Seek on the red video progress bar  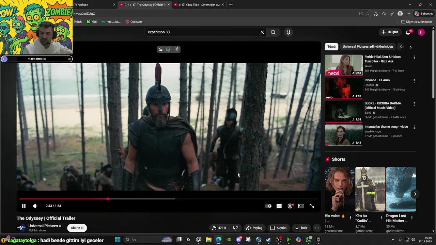[x=169, y=199]
